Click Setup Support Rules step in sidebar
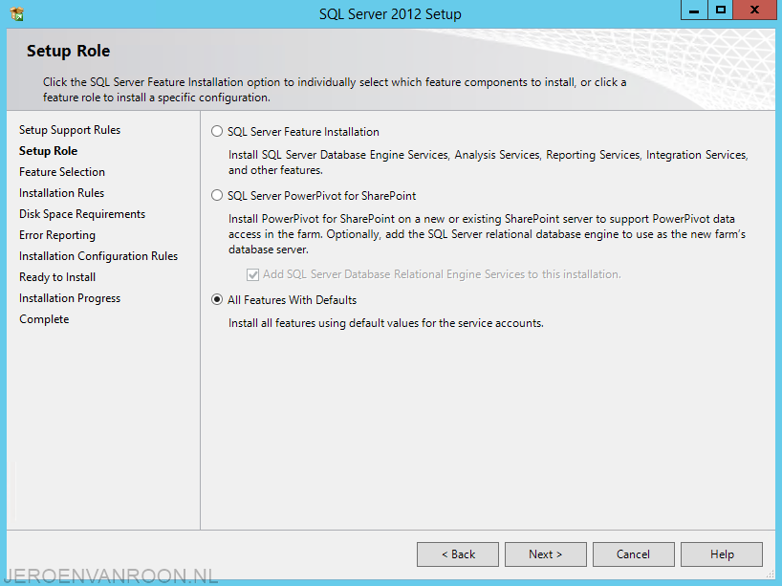782x586 pixels. [x=70, y=130]
